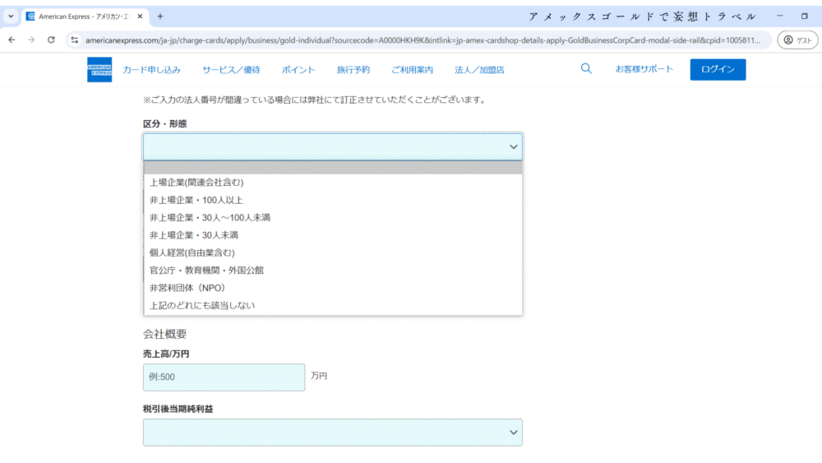Click the browser address bar URL

pos(423,40)
